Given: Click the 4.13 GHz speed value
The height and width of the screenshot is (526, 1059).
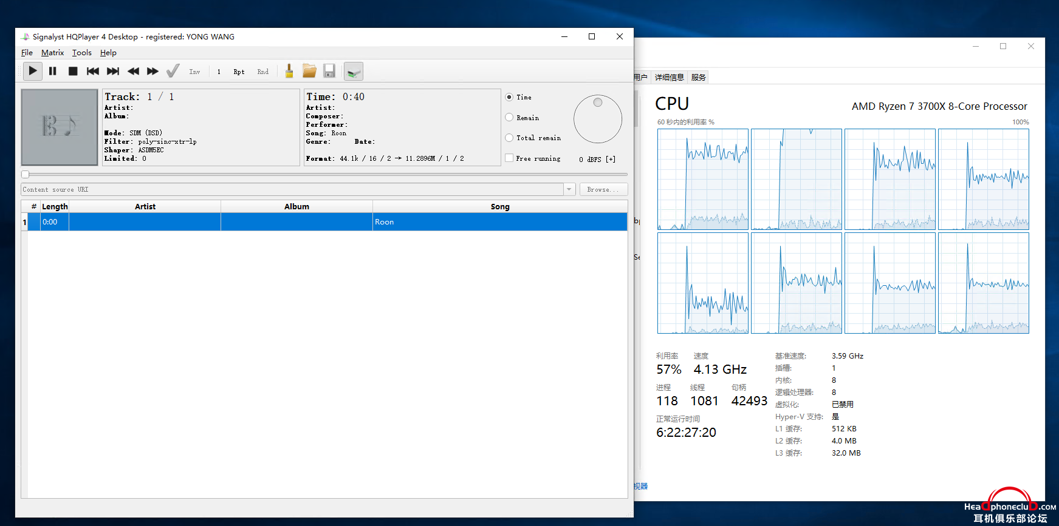Looking at the screenshot, I should click(720, 369).
